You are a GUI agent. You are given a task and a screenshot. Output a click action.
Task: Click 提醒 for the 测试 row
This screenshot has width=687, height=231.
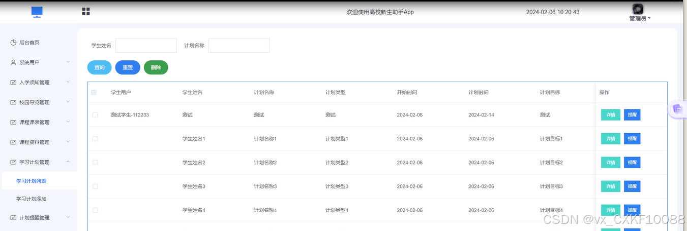click(632, 115)
